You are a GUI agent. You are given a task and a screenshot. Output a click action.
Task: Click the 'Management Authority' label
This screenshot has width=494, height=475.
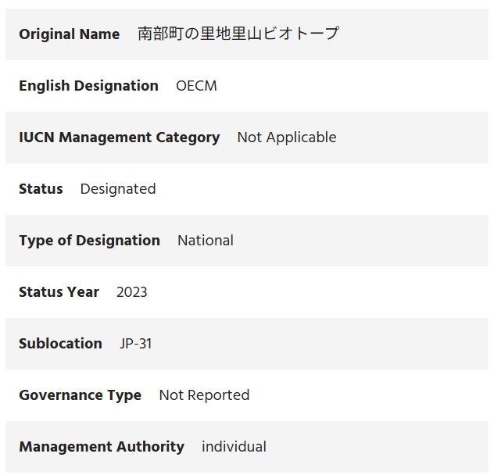[102, 447]
